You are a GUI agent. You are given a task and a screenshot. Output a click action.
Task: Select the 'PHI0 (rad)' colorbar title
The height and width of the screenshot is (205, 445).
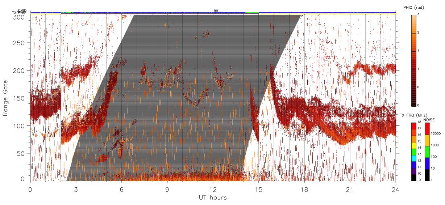click(413, 8)
